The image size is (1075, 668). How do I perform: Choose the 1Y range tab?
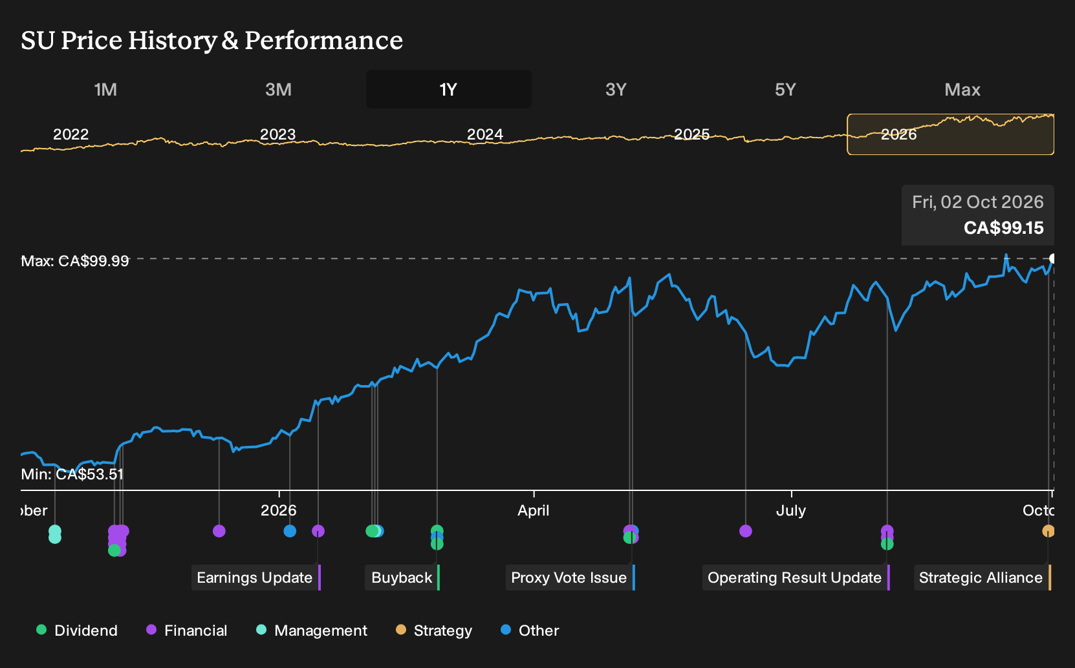(x=449, y=89)
